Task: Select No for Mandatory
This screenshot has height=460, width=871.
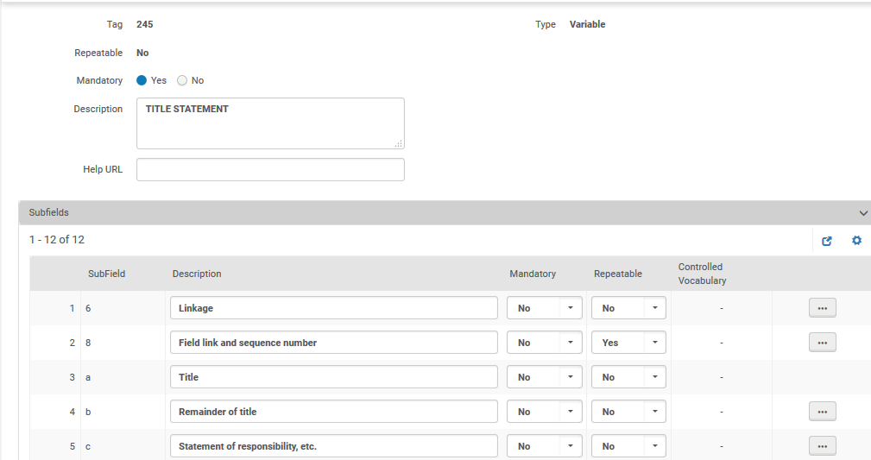Action: [x=182, y=80]
